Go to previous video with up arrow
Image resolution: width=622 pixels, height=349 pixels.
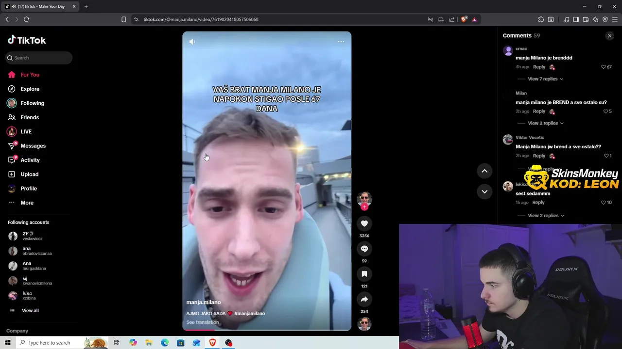(x=484, y=171)
